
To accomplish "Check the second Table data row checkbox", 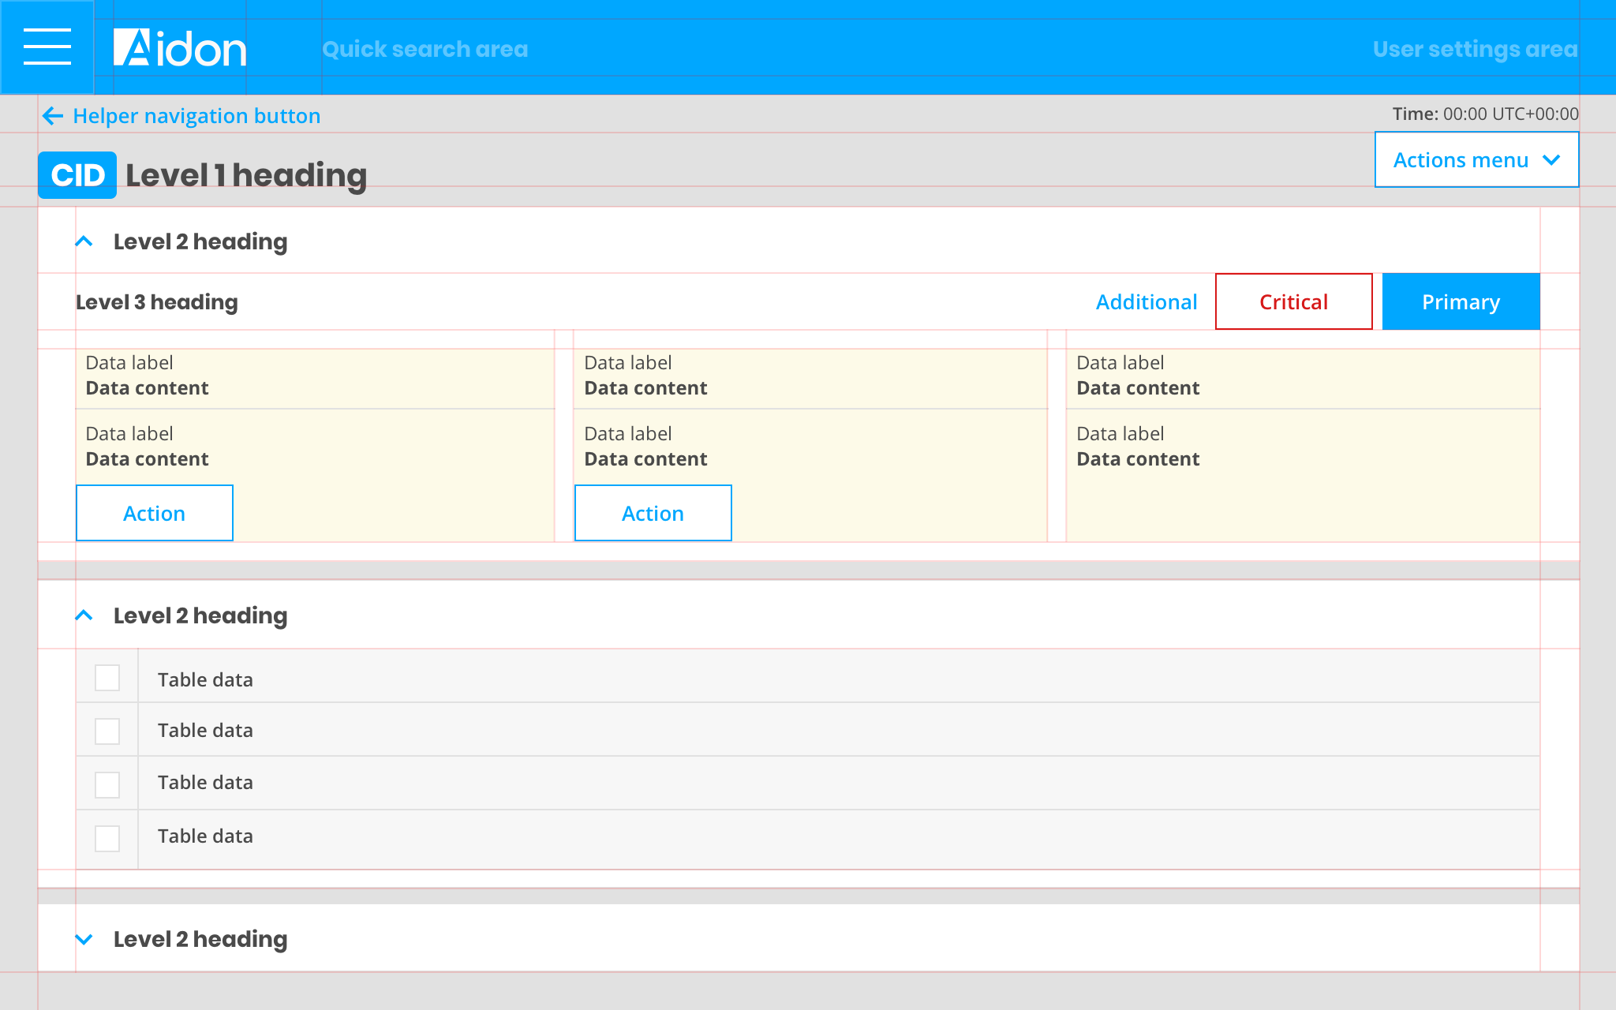I will (x=107, y=731).
